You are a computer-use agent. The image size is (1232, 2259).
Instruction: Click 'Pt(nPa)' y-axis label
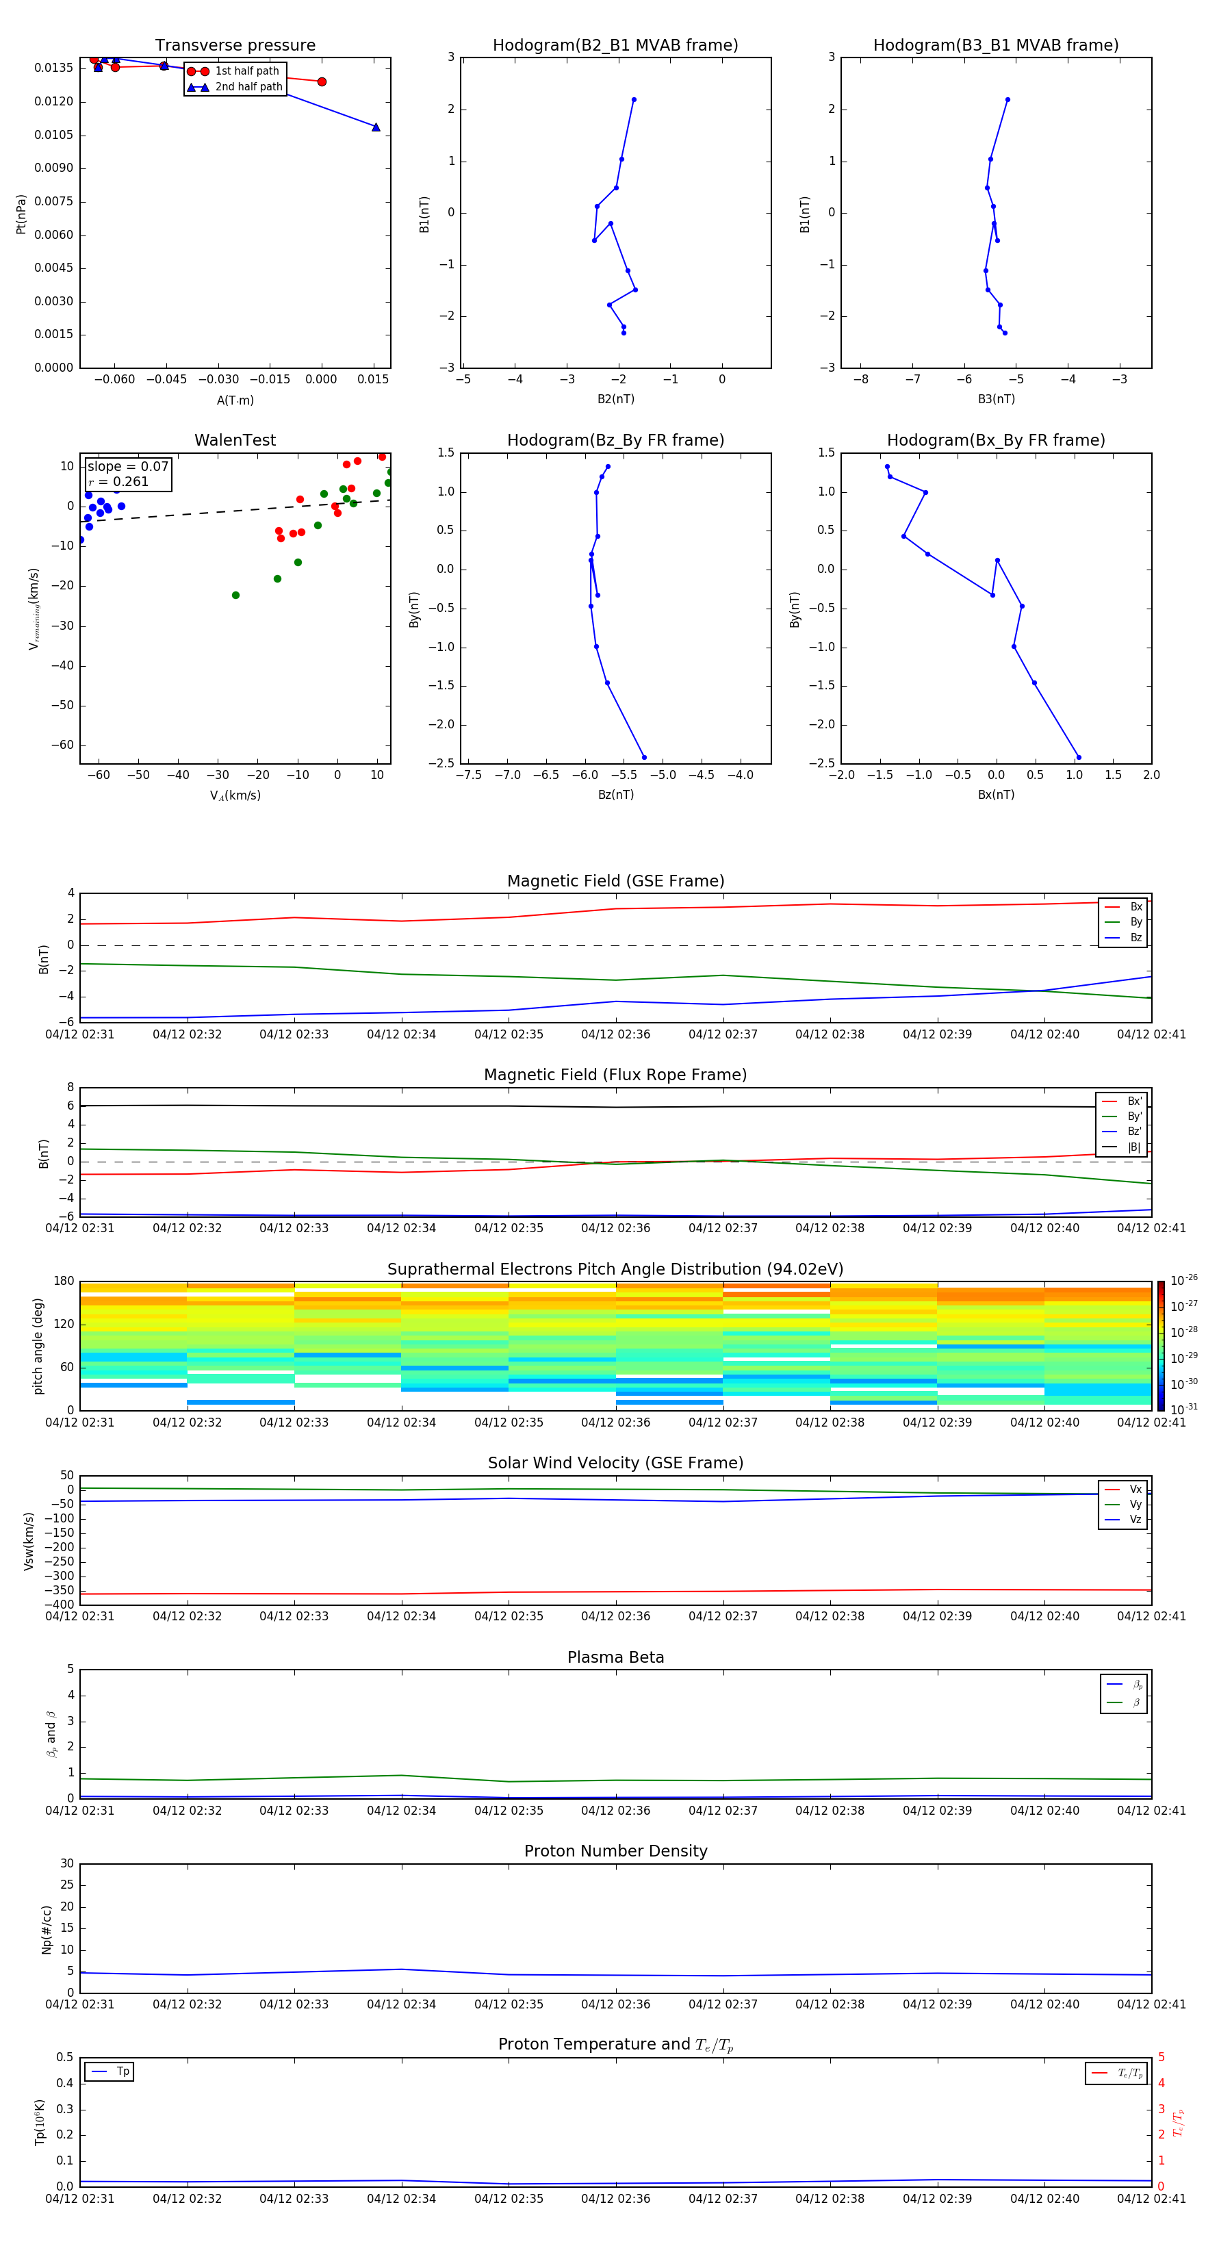click(21, 214)
